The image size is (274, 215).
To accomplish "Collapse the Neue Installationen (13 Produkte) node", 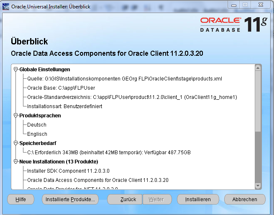I will point(16,161).
